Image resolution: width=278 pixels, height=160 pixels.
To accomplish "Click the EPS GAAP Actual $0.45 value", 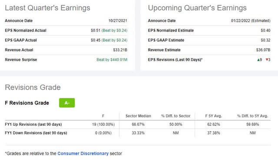I will point(96,40).
